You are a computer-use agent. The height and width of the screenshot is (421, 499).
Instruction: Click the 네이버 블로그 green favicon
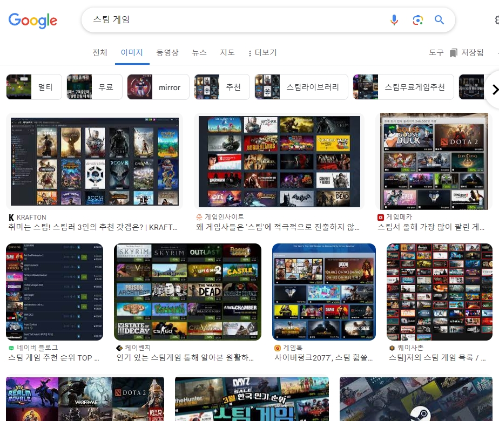coord(11,348)
